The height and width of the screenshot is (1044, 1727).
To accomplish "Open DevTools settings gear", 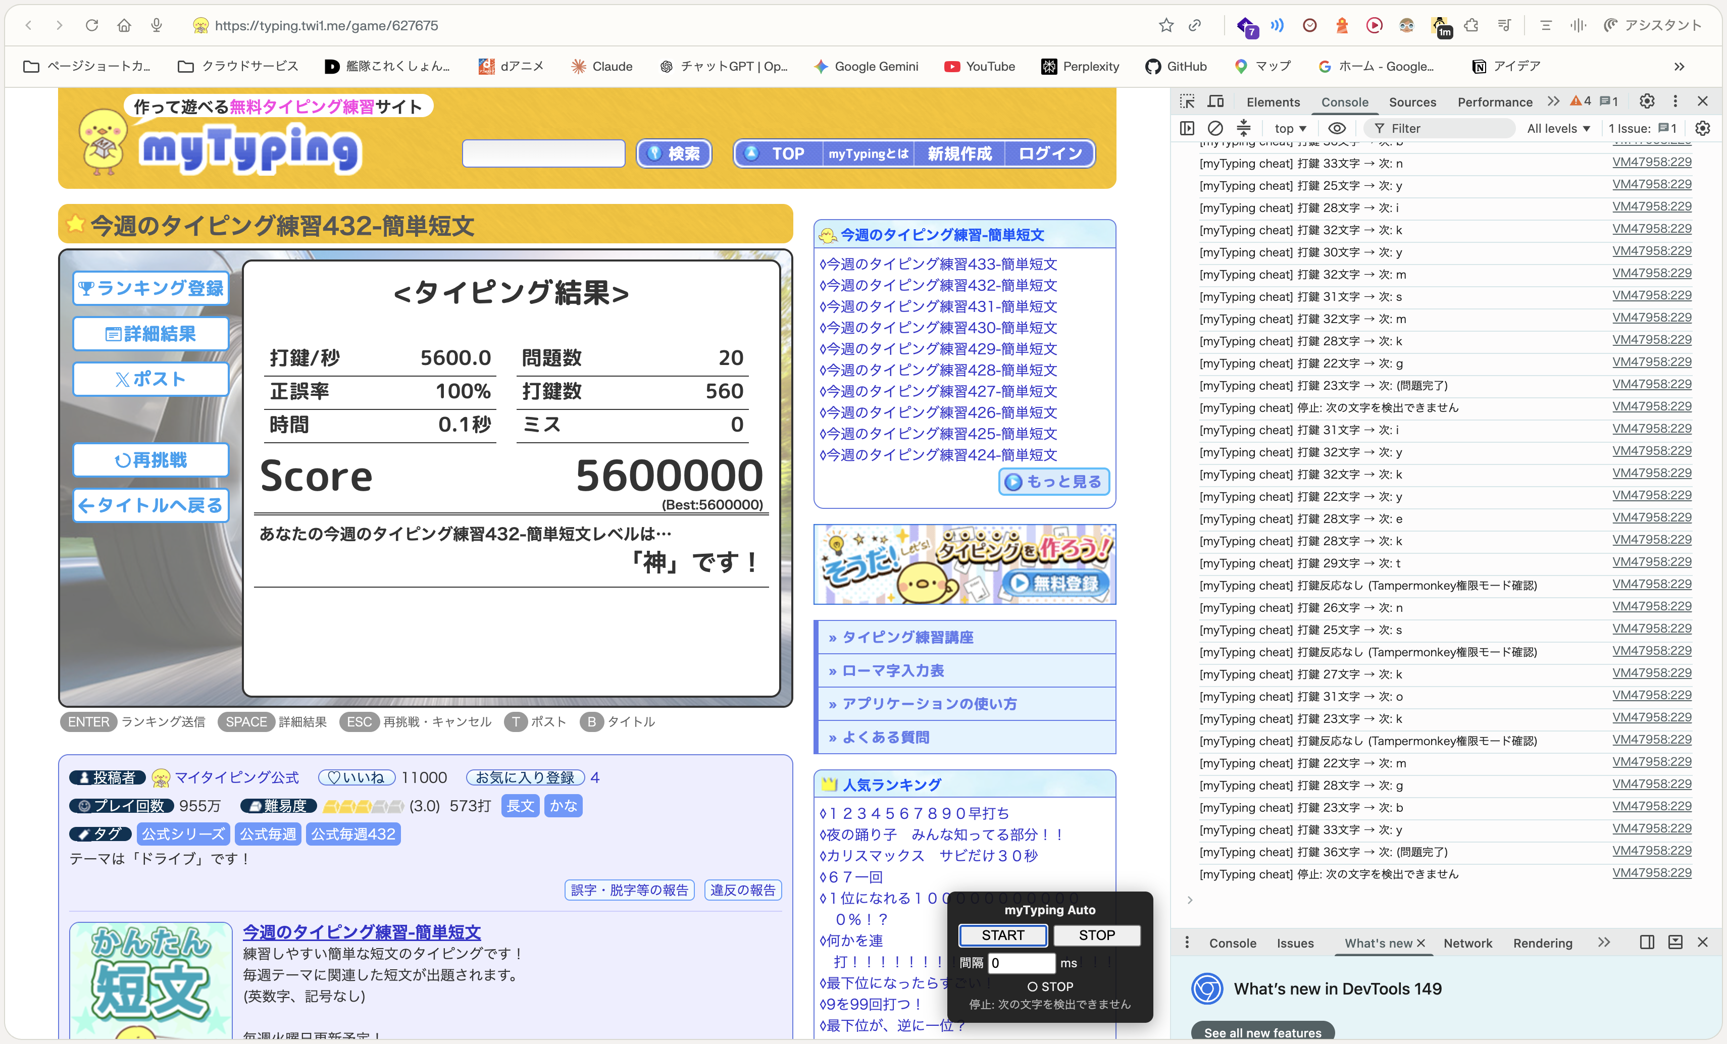I will (1646, 101).
